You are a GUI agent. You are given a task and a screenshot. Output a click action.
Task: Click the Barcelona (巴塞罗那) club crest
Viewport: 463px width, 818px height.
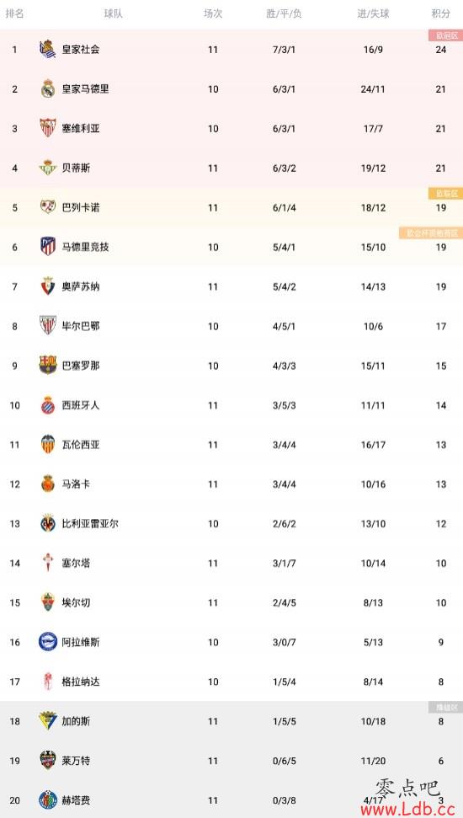tap(47, 365)
